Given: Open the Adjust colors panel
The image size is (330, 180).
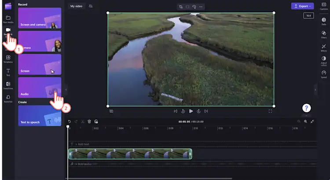Looking at the screenshot, I should pos(324,61).
